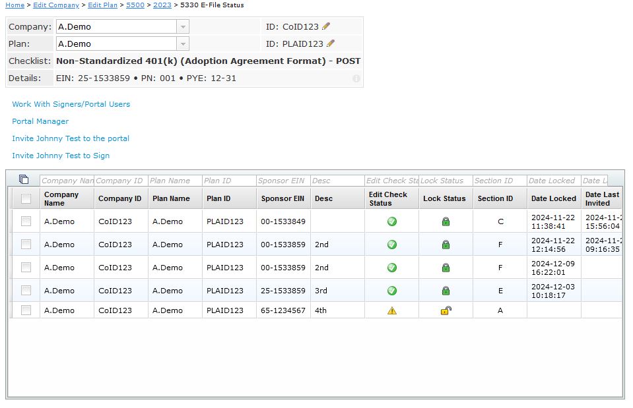633x408 pixels.
Task: Toggle the select-all checkbox in the grid header
Action: (x=26, y=198)
